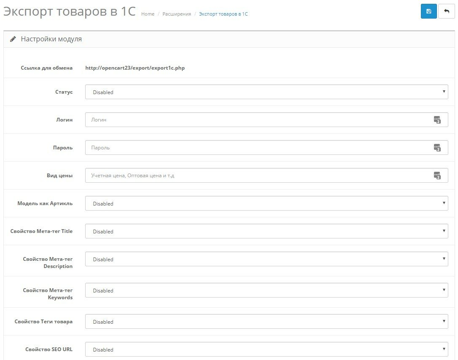This screenshot has width=458, height=360.
Task: Click the Пароль field label
Action: point(63,148)
